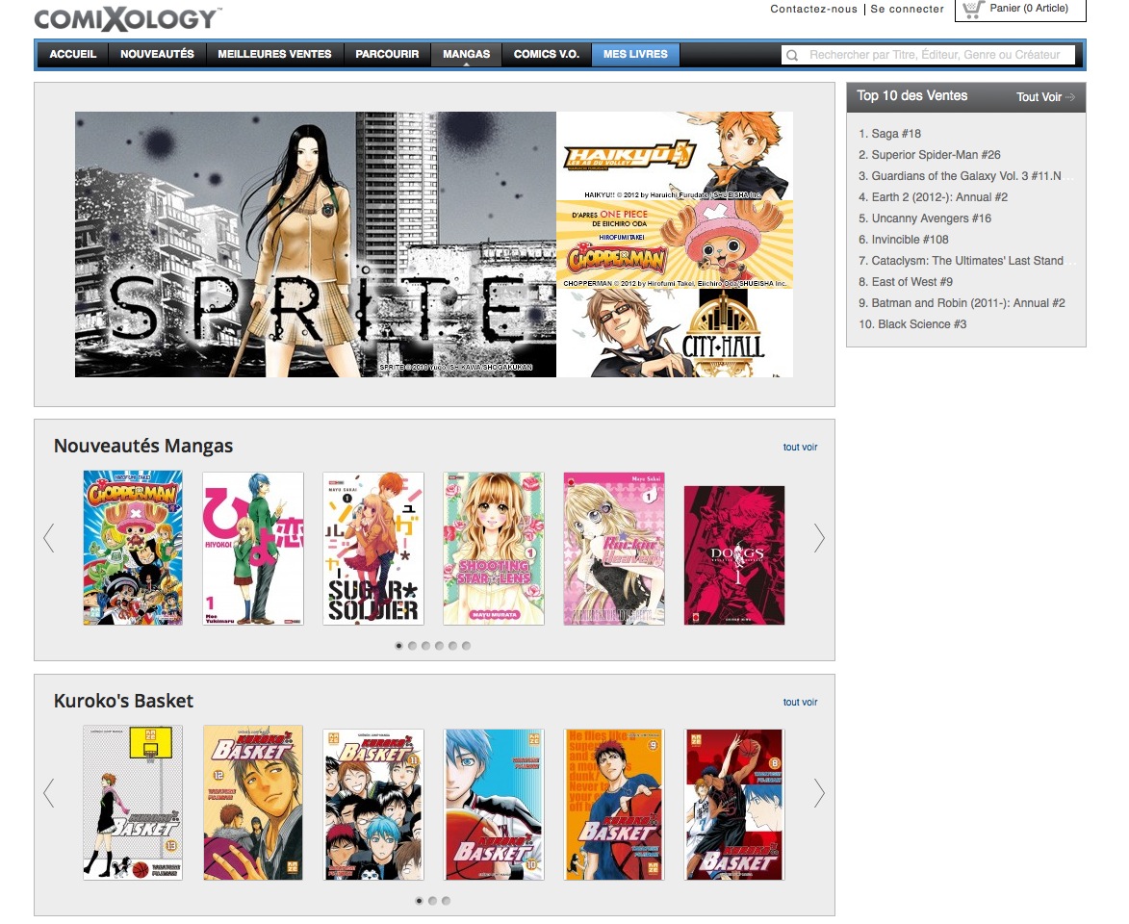Screen dimensions: 1129x924
Task: Open the Rockin' Heaven cover
Action: click(x=614, y=548)
